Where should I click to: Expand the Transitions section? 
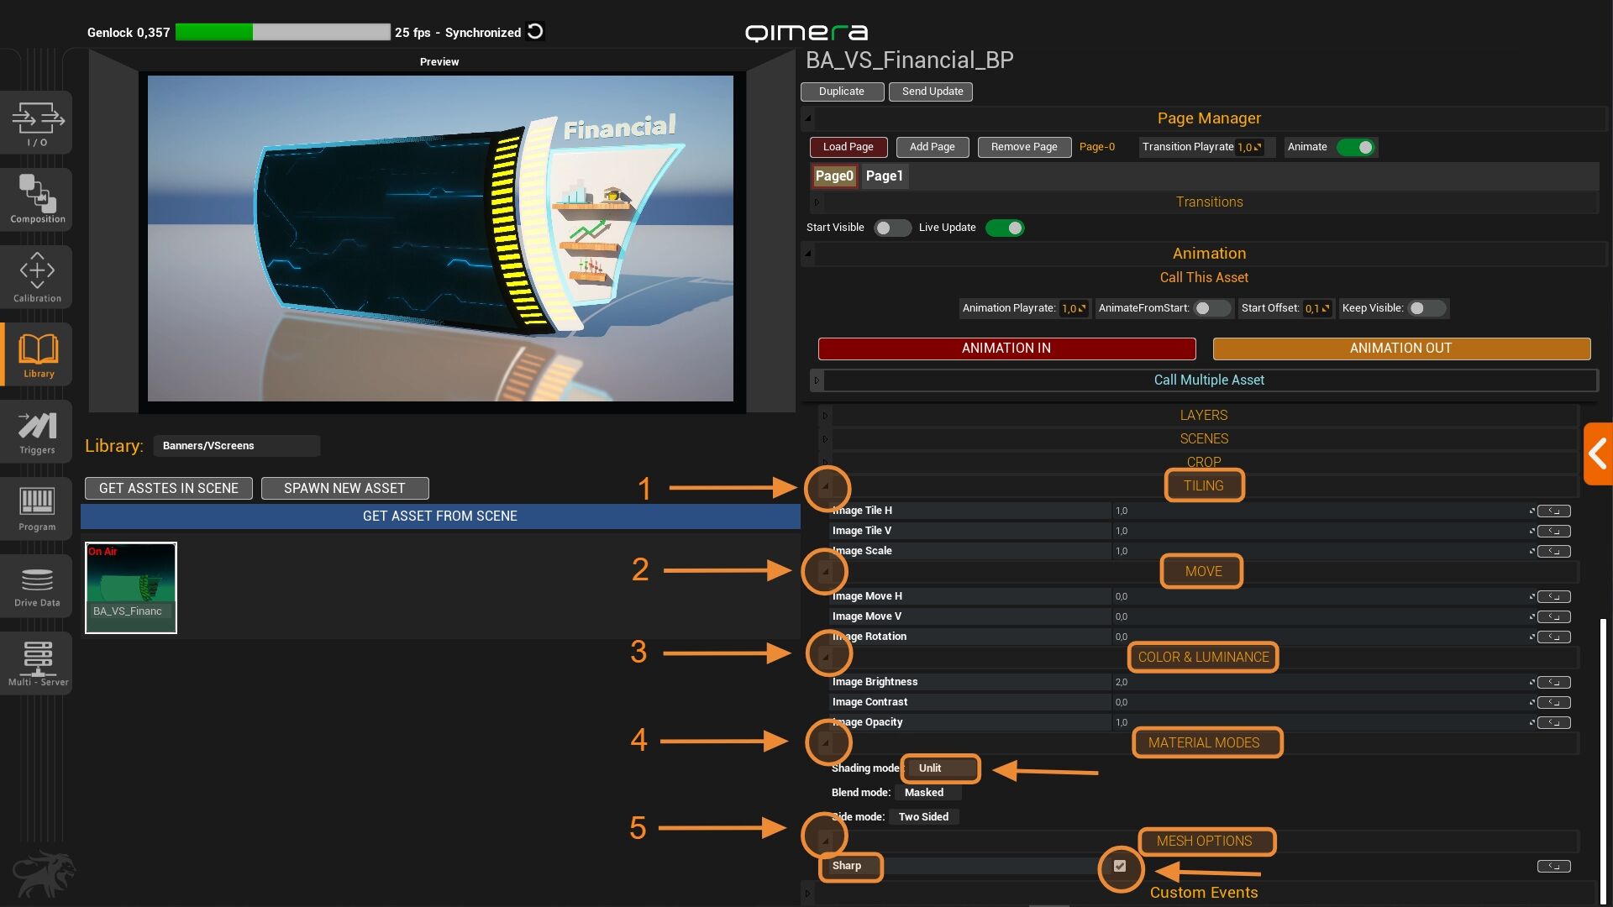coord(1208,202)
